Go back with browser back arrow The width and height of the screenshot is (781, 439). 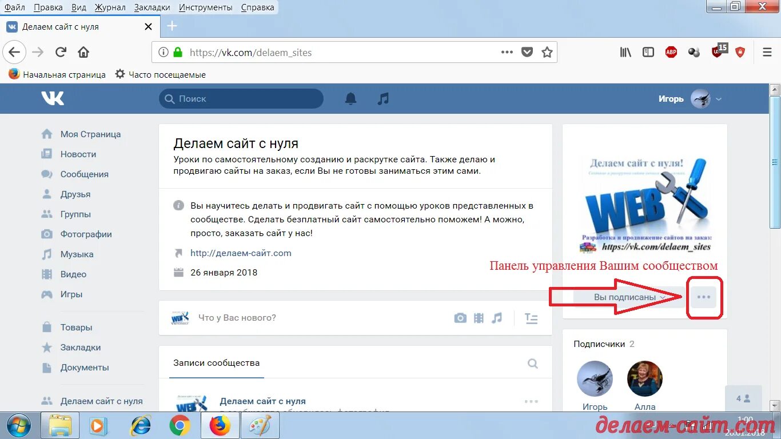(14, 52)
